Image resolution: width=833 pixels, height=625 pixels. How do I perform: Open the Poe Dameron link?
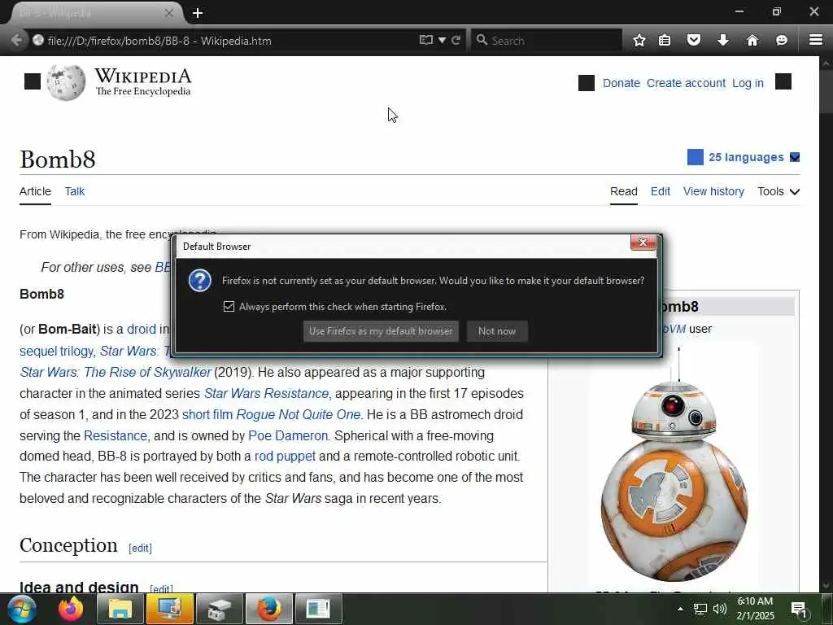pos(288,436)
